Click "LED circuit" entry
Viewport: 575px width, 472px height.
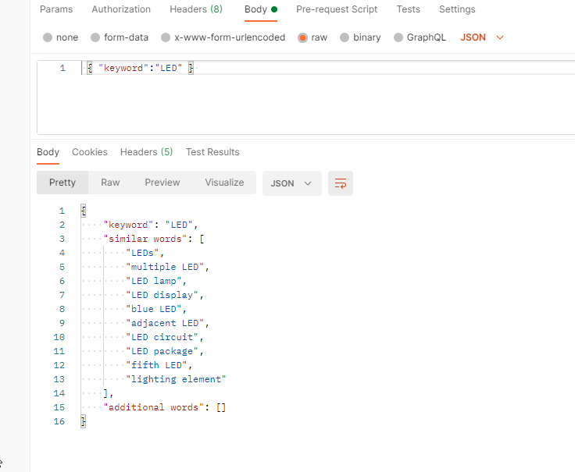pyautogui.click(x=162, y=337)
